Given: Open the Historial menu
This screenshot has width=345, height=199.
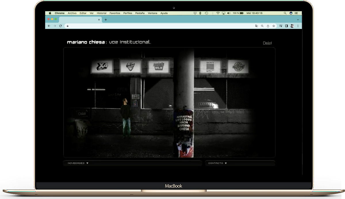Looking at the screenshot, I should pos(101,13).
